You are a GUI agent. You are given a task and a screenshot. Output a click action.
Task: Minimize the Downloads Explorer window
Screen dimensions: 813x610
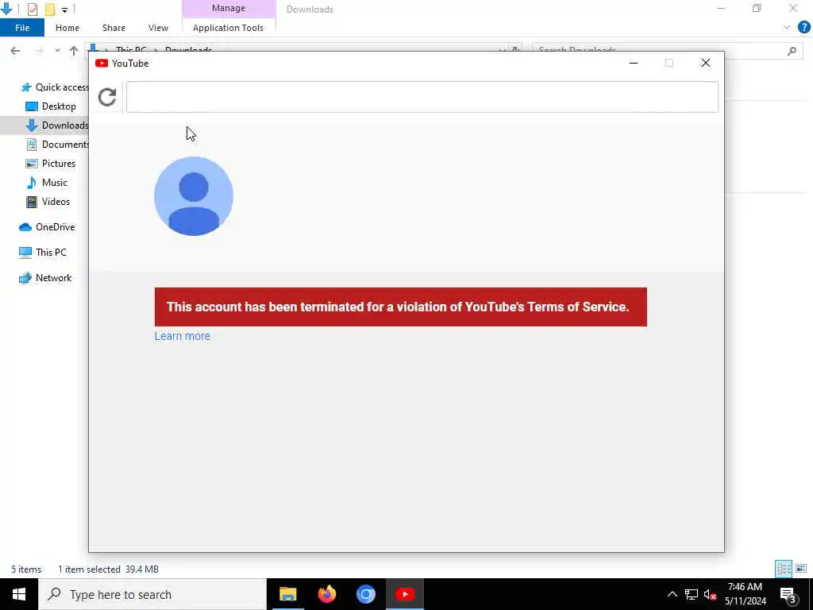pos(721,8)
